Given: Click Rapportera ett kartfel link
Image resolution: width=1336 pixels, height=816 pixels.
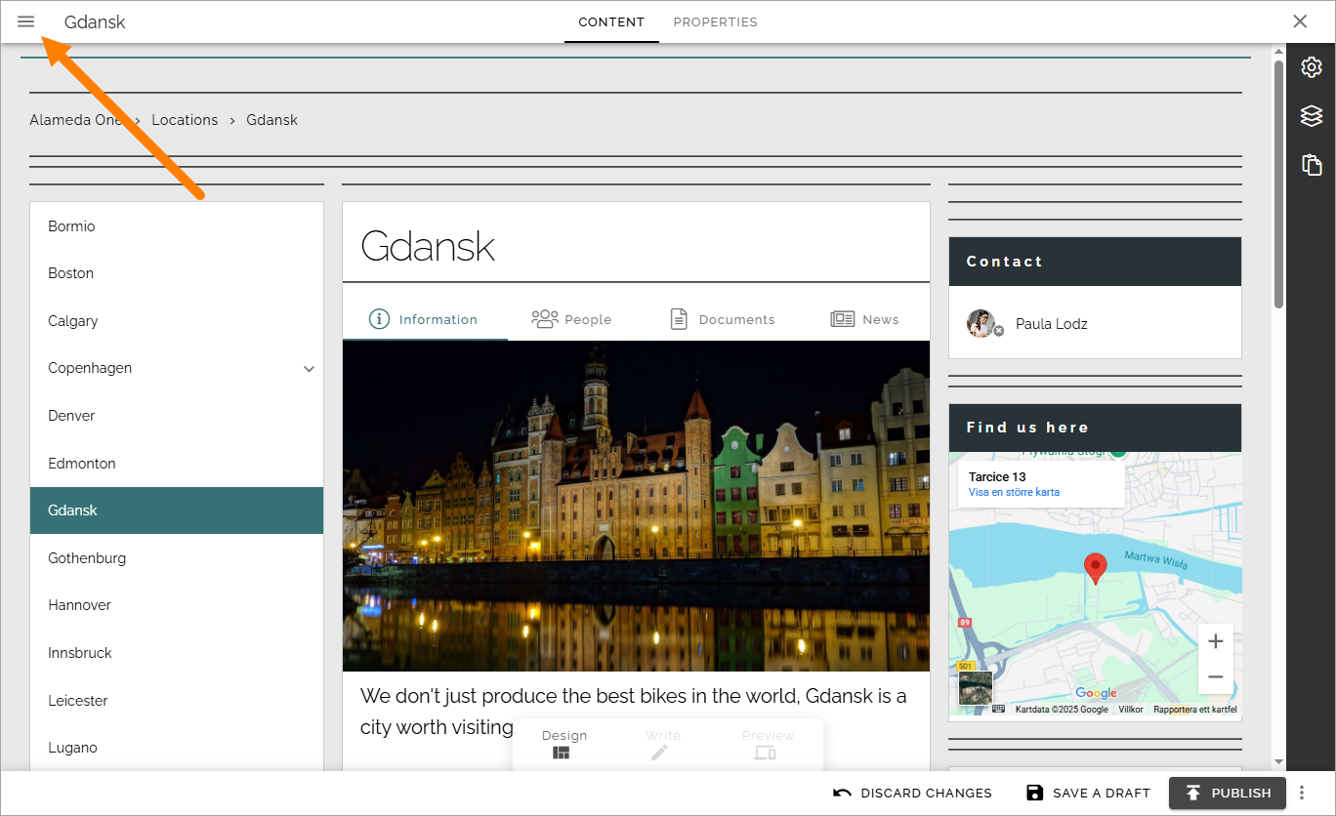Looking at the screenshot, I should click(1195, 710).
